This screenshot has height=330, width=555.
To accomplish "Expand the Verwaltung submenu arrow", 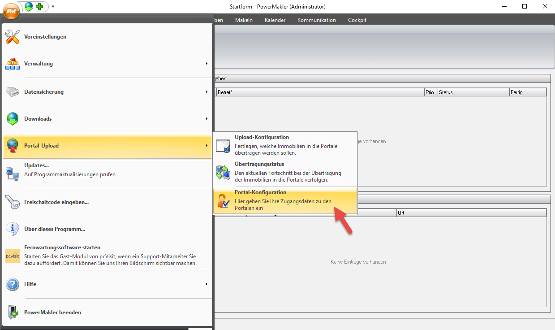I will click(207, 64).
